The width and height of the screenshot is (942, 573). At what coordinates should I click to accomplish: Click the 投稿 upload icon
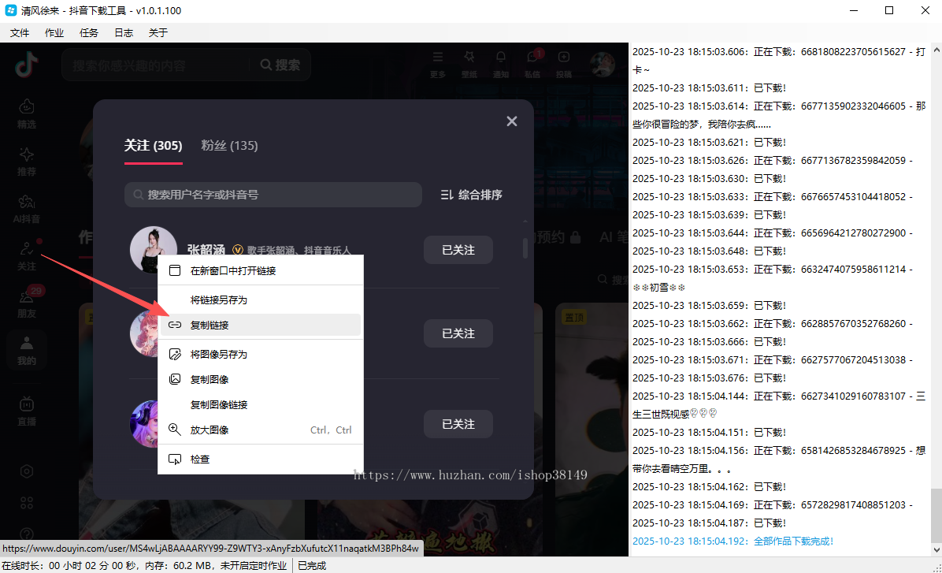click(x=563, y=65)
